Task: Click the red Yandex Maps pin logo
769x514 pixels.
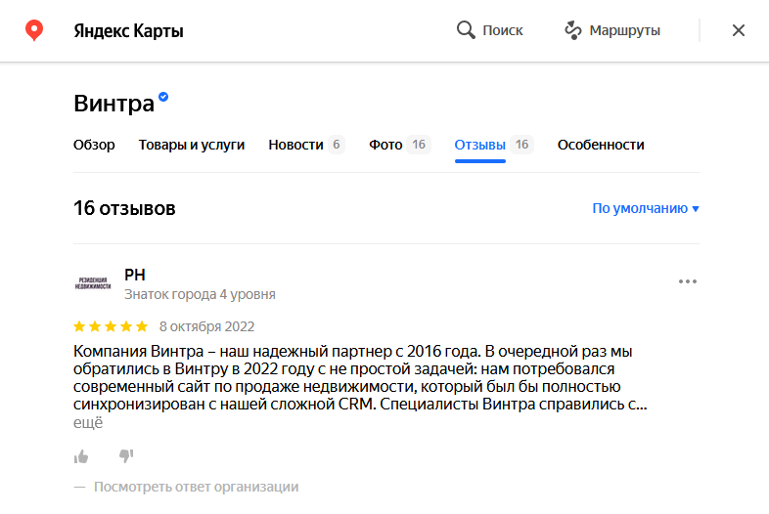Action: point(34,30)
